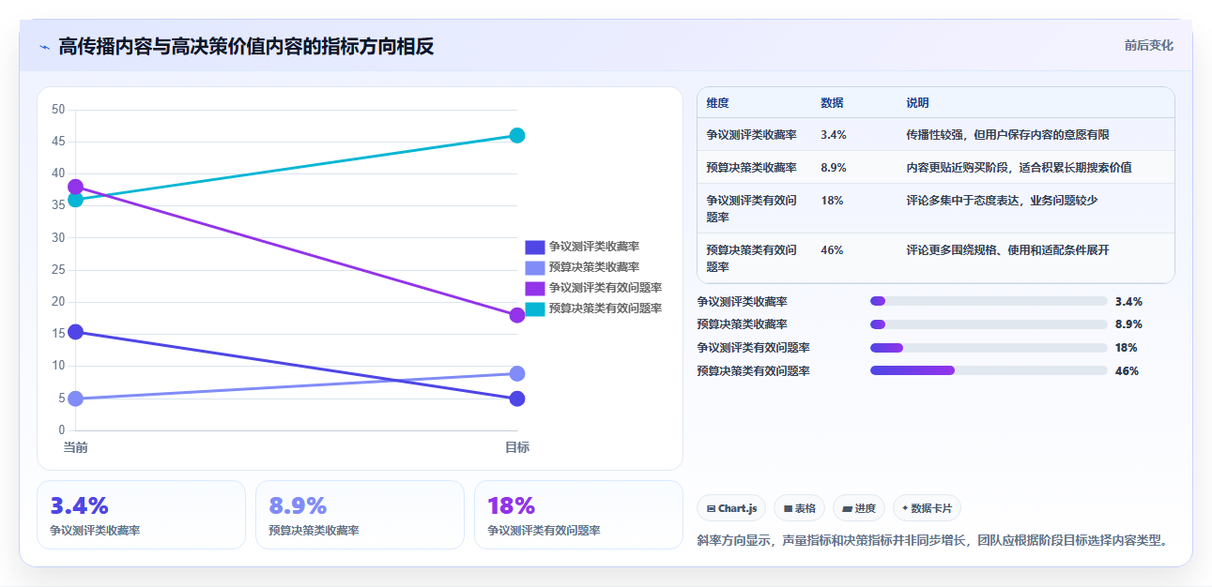1212x587 pixels.
Task: Click 争议测评类收藏率 legend label text
Action: click(x=594, y=247)
